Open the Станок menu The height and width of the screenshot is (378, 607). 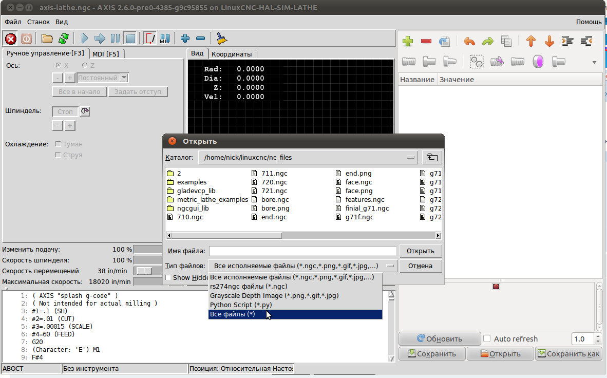(39, 22)
